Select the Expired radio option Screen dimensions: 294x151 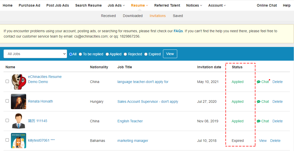point(146,54)
